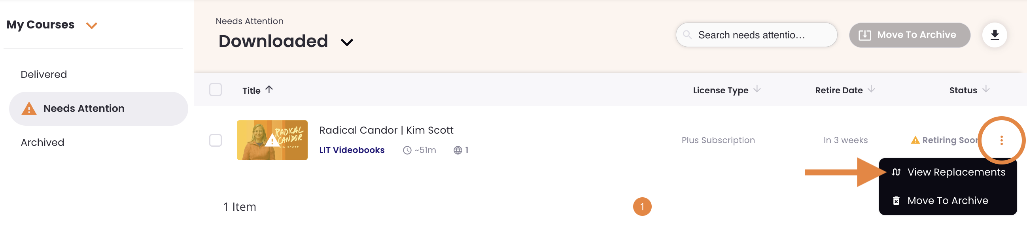Choose Move To Archive in the context menu
Viewport: 1027px width, 238px height.
(x=947, y=200)
